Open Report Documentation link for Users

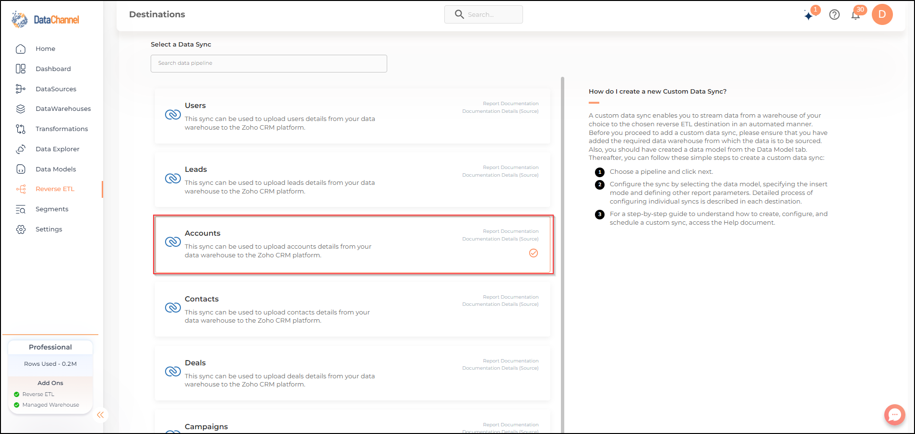pyautogui.click(x=511, y=104)
